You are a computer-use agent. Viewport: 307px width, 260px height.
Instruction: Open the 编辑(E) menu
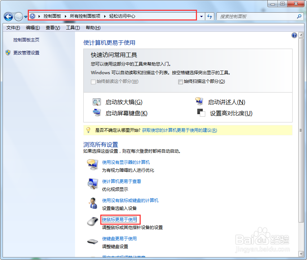tap(33, 28)
